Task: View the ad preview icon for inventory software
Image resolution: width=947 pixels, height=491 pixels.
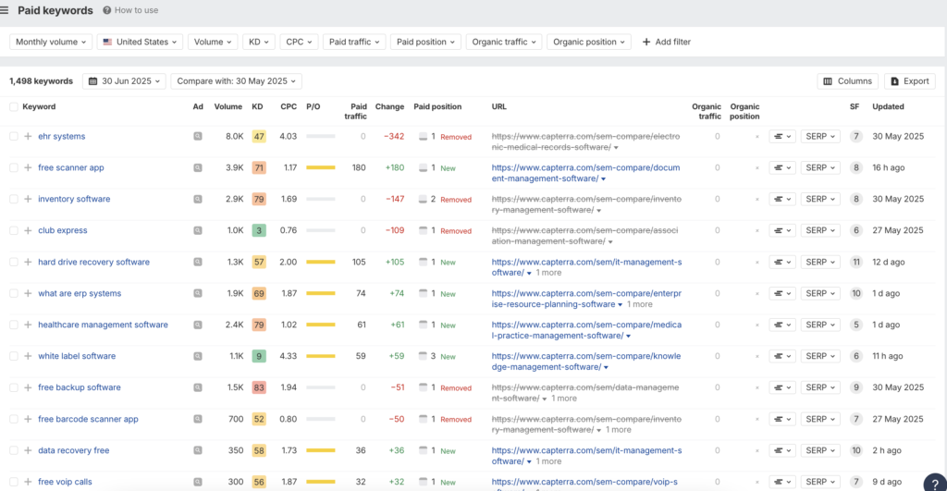Action: [x=198, y=200]
